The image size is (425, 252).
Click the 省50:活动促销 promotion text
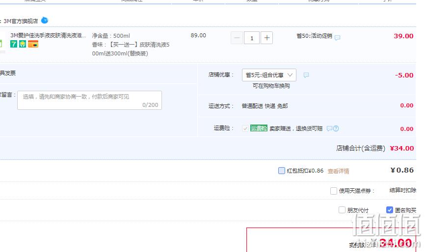[315, 36]
